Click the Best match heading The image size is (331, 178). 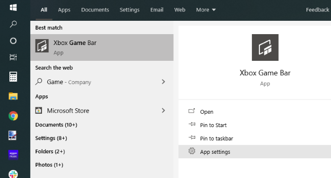tap(49, 28)
